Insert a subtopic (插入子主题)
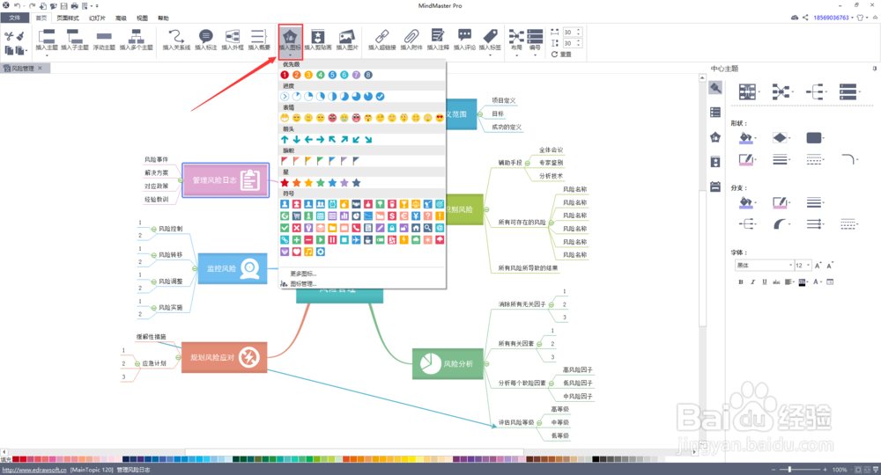 [x=75, y=40]
